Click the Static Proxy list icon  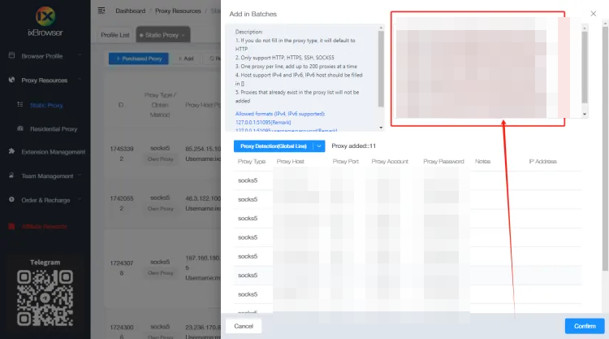tap(20, 105)
